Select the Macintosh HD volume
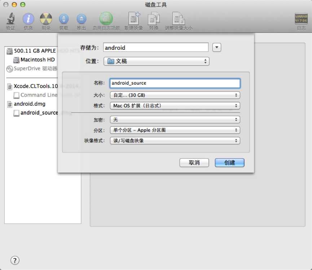 pyautogui.click(x=34, y=59)
